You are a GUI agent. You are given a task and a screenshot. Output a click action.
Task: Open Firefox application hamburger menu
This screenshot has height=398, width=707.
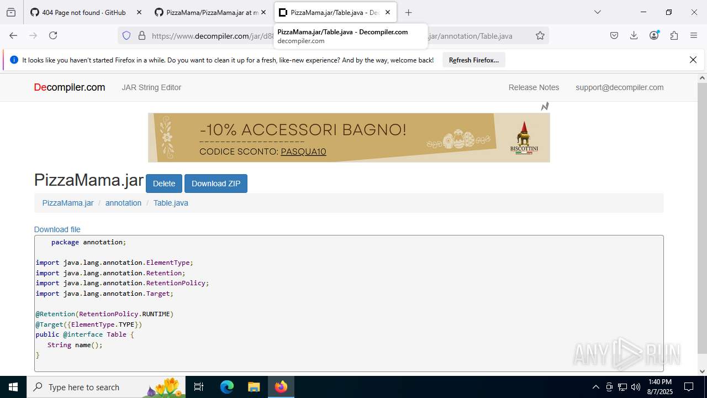coord(694,35)
